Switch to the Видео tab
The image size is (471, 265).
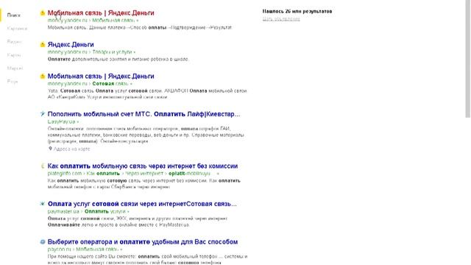14,42
